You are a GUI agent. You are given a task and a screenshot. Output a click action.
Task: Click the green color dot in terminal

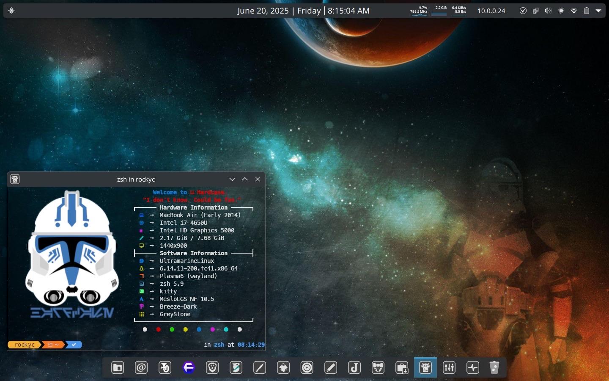(x=172, y=329)
